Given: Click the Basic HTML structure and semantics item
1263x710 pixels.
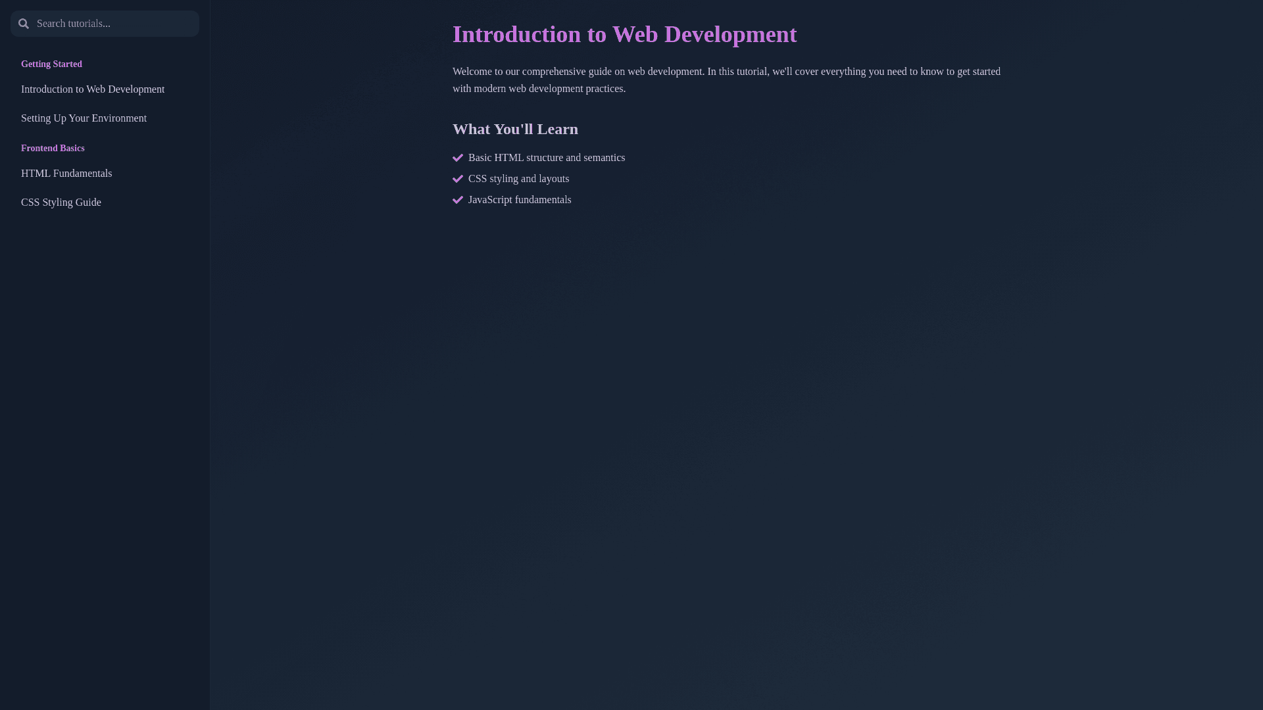Looking at the screenshot, I should (546, 158).
